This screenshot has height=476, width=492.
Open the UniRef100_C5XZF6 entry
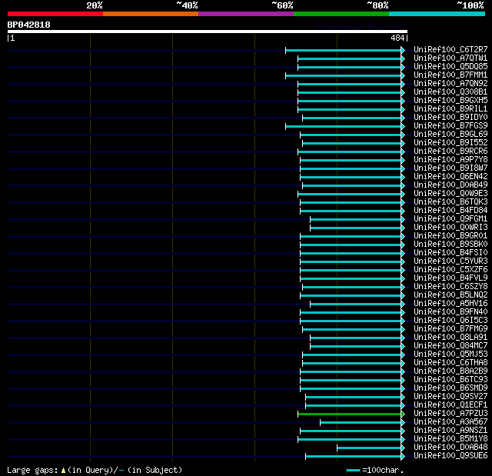pos(450,270)
